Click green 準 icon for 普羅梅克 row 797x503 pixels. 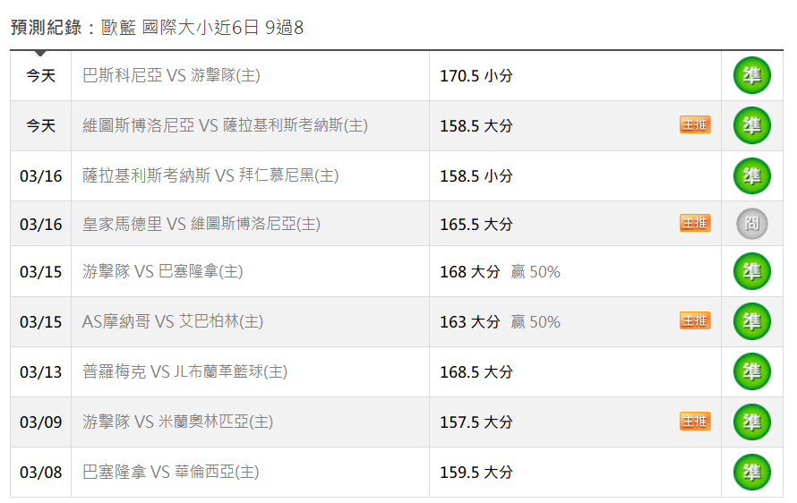point(751,372)
